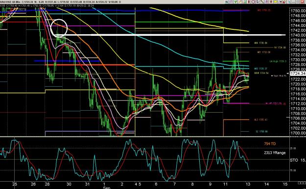Viewport: 306px width, 189px height.
Task: Click the 1712.00 price axis label
Action: [x=298, y=104]
